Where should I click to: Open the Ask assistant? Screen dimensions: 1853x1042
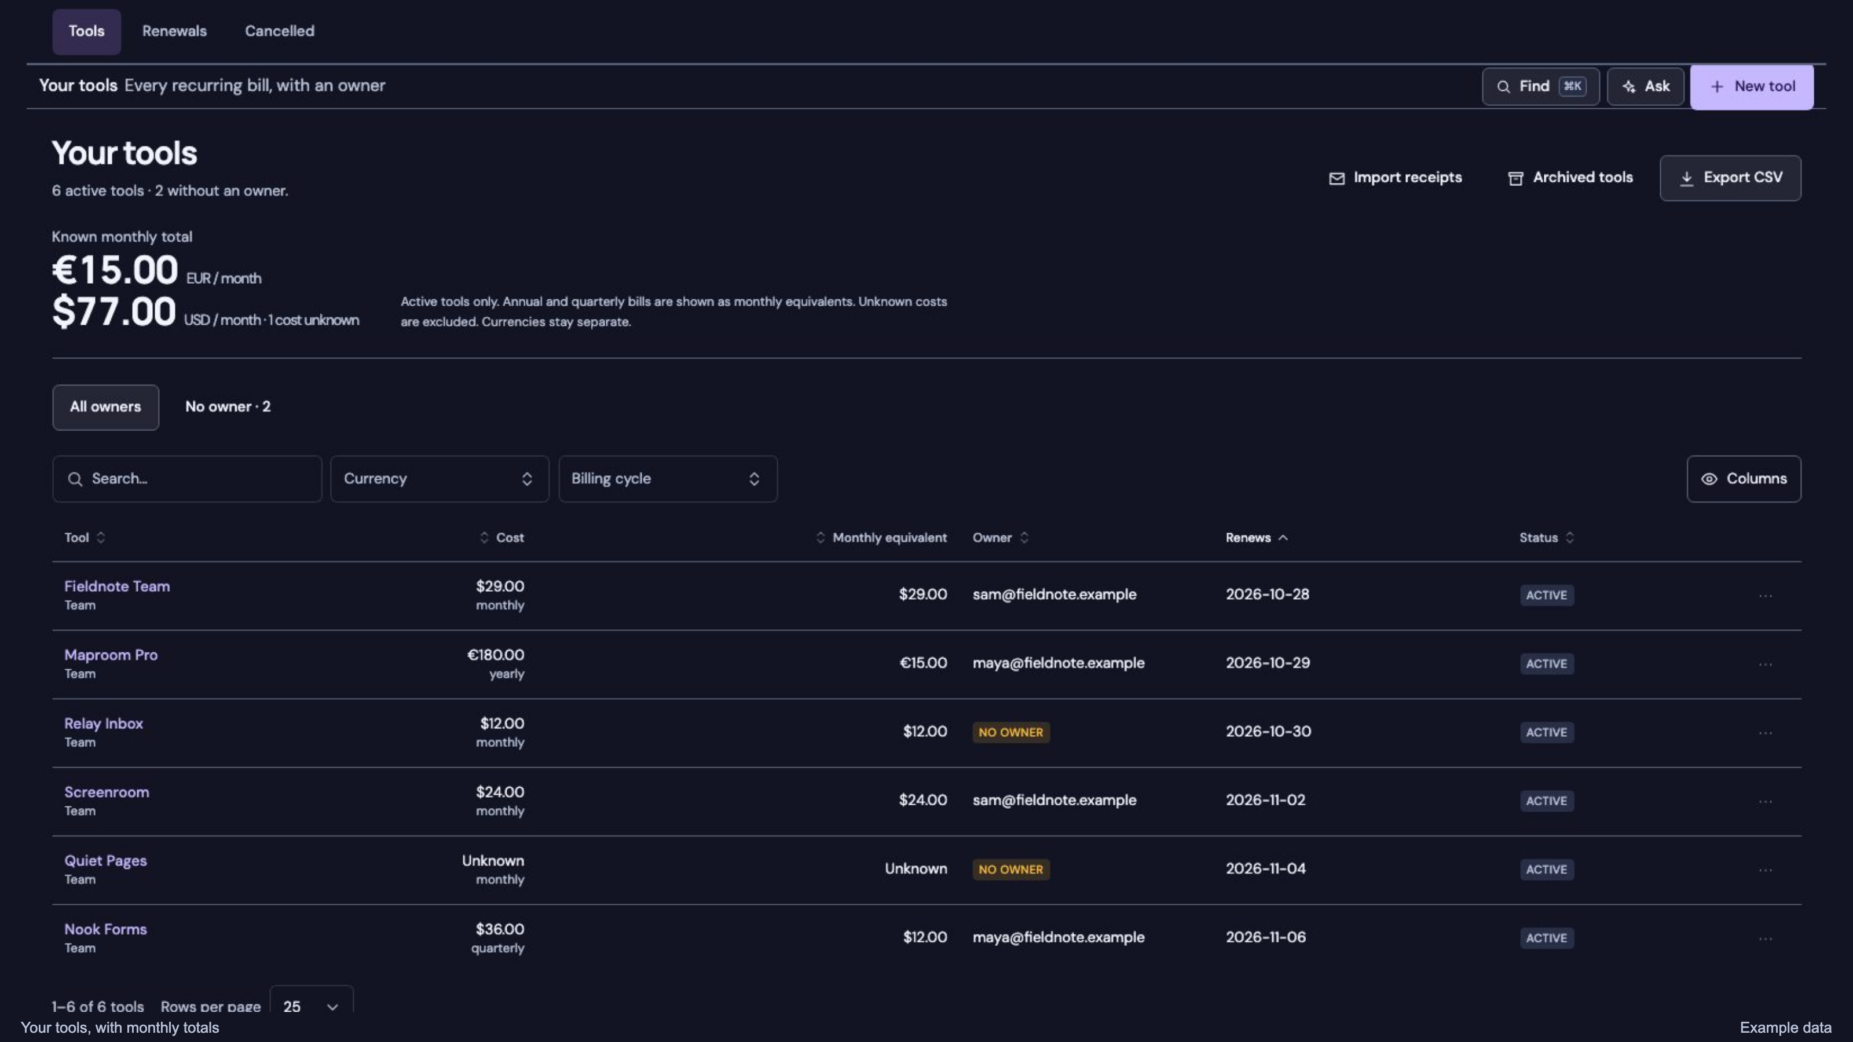(1645, 86)
